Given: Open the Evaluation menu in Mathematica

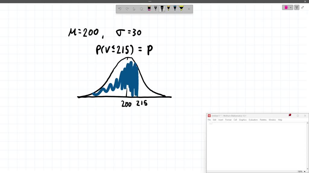Looking at the screenshot, I should click(253, 120).
